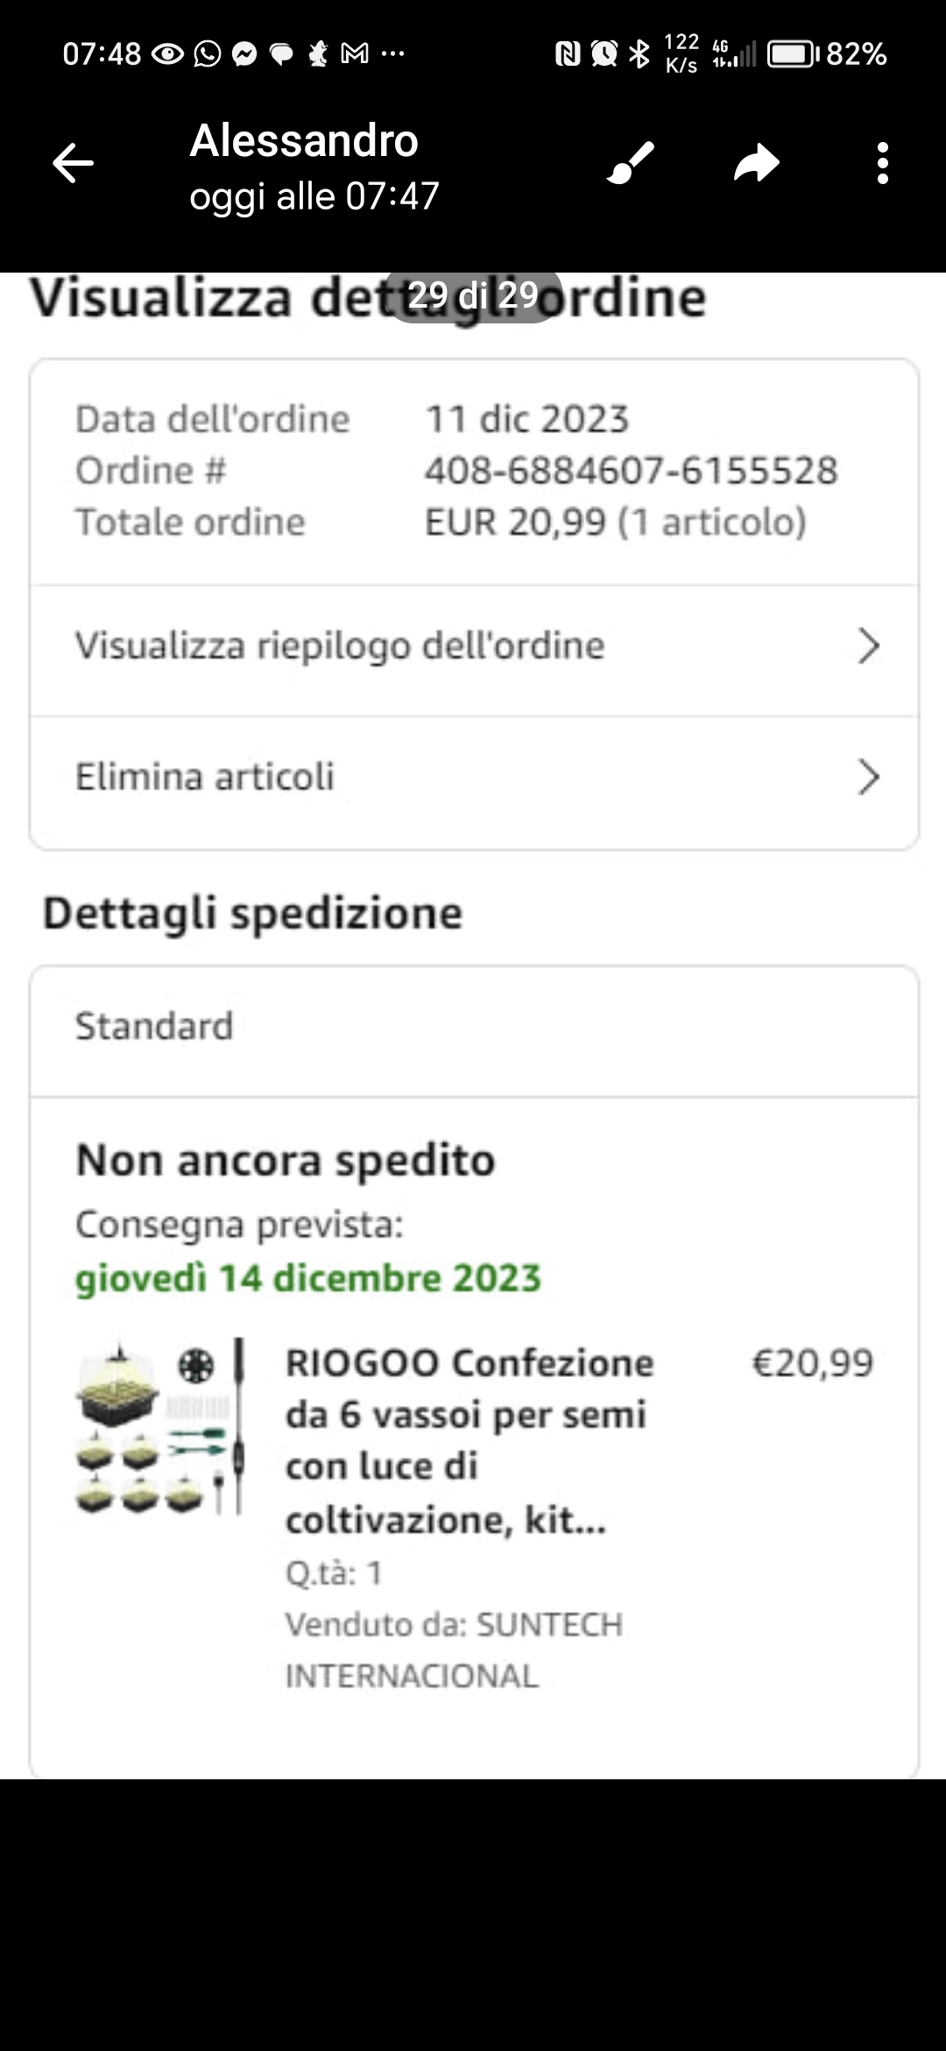This screenshot has width=946, height=2051.
Task: Tap the Messenger notification icon
Action: (244, 54)
